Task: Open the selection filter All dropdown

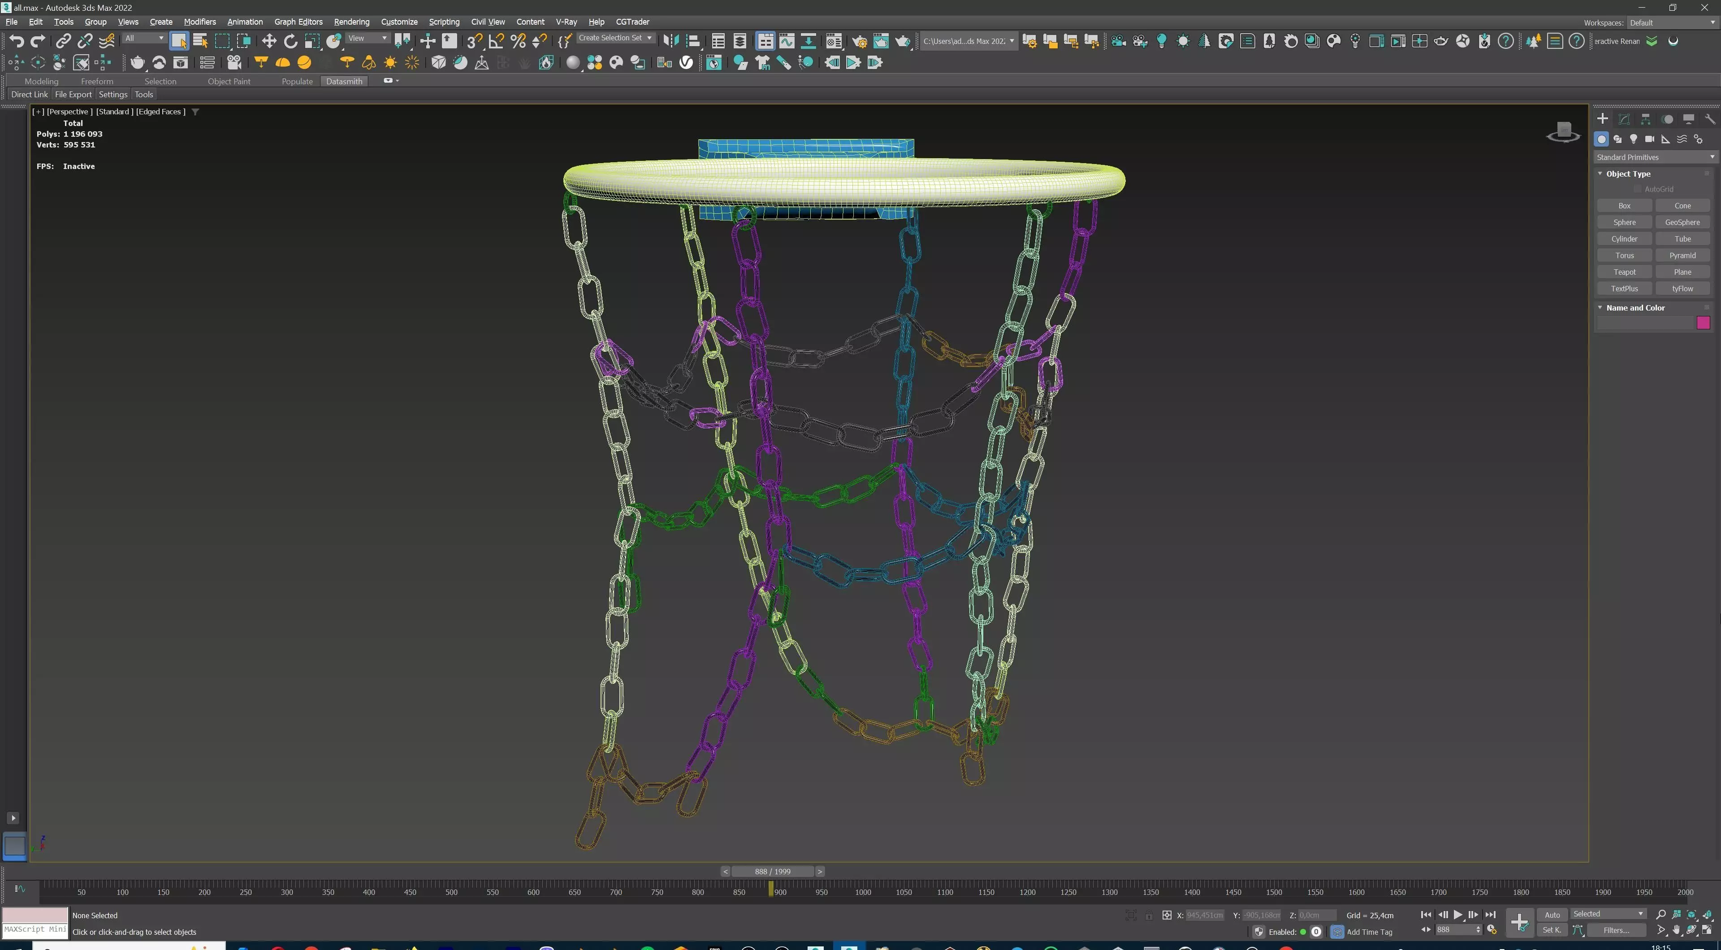Action: coord(143,38)
